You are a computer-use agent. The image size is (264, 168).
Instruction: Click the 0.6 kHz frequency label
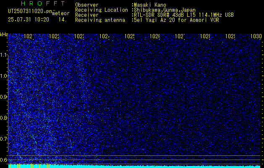(4, 160)
